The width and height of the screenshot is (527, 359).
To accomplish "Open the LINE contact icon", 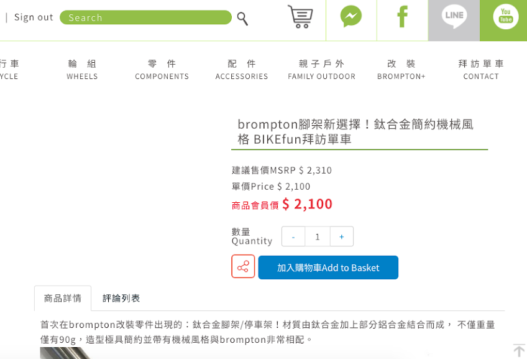I will pos(454,16).
